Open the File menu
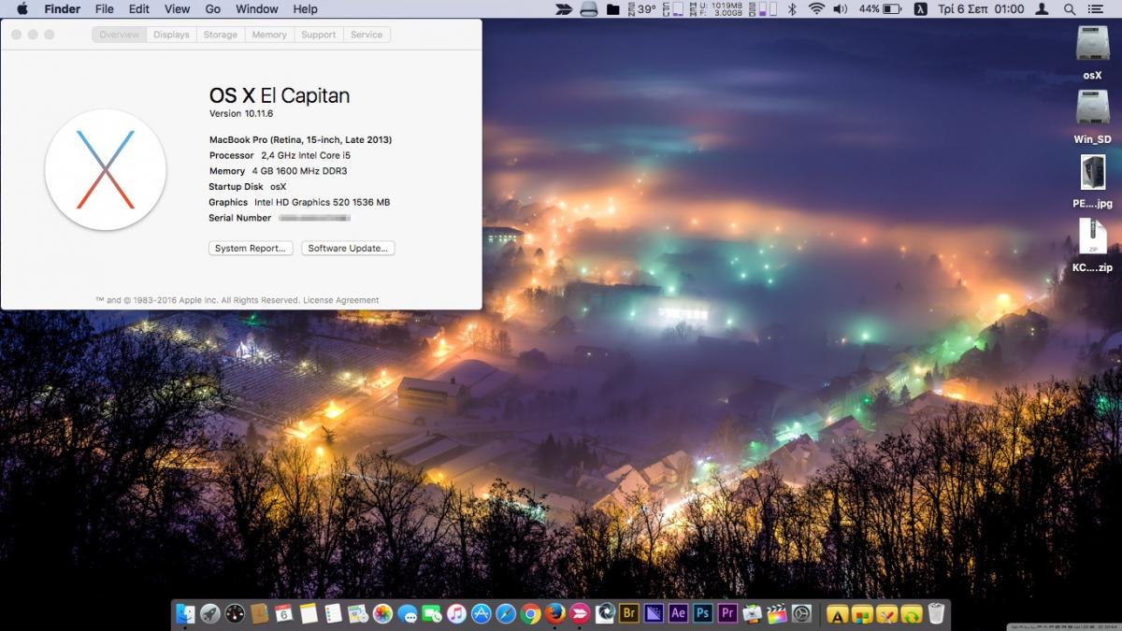The width and height of the screenshot is (1122, 631). (104, 9)
